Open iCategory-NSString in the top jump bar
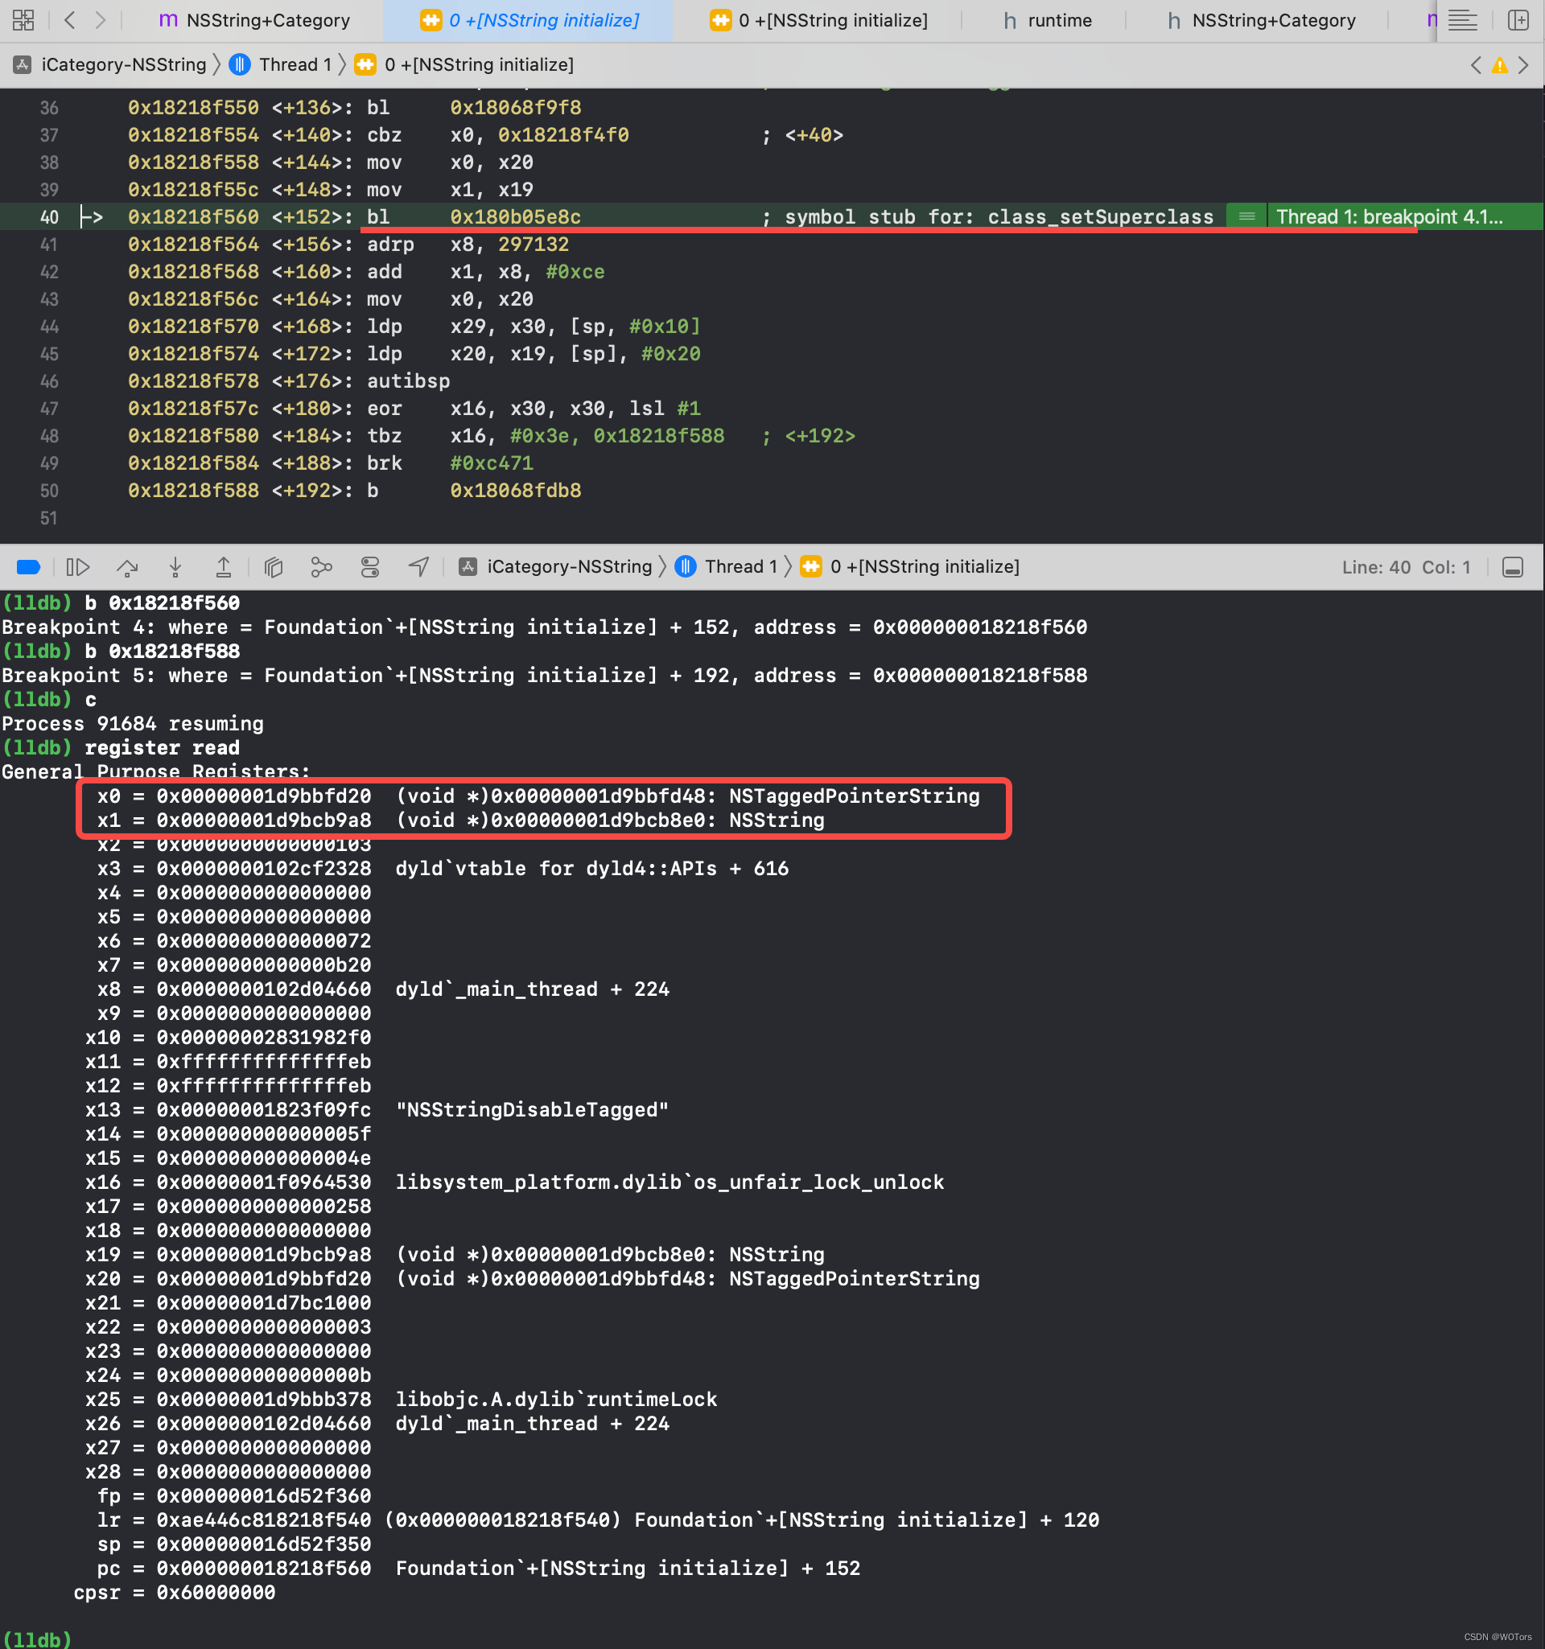The height and width of the screenshot is (1649, 1545). click(110, 64)
